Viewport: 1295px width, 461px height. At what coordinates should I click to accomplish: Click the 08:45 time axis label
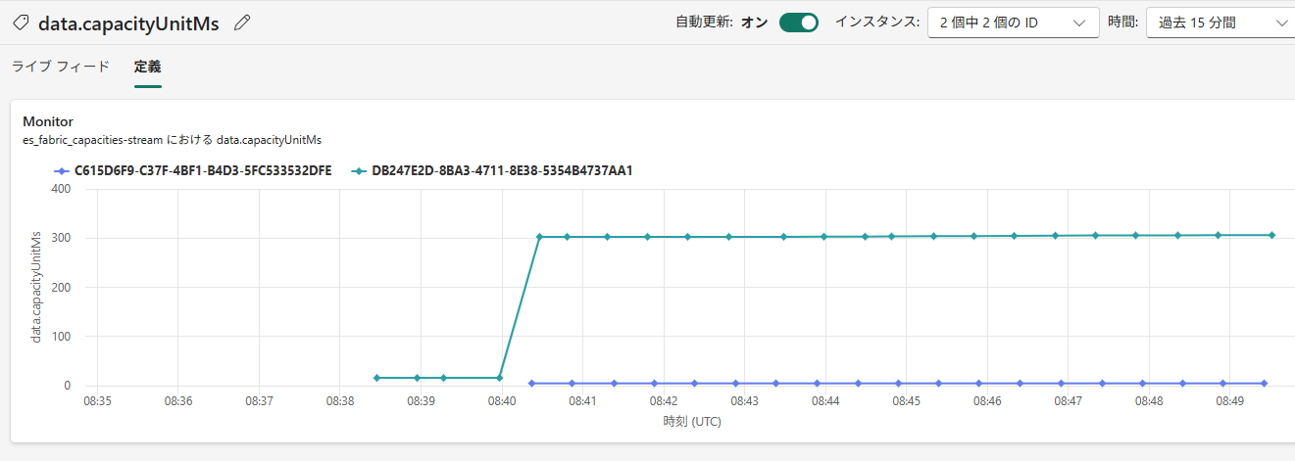907,401
